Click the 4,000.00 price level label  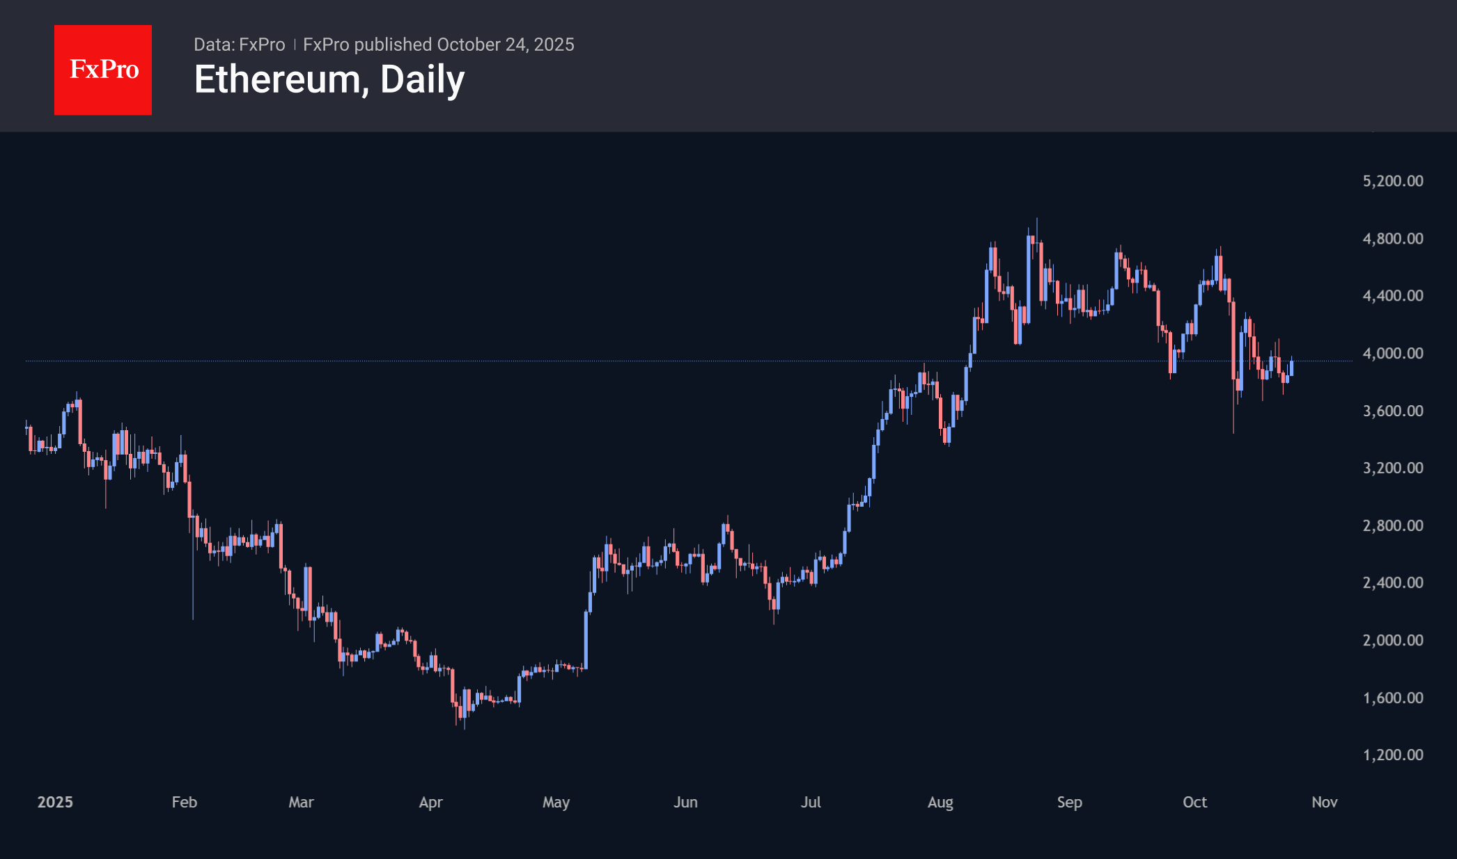(1392, 354)
